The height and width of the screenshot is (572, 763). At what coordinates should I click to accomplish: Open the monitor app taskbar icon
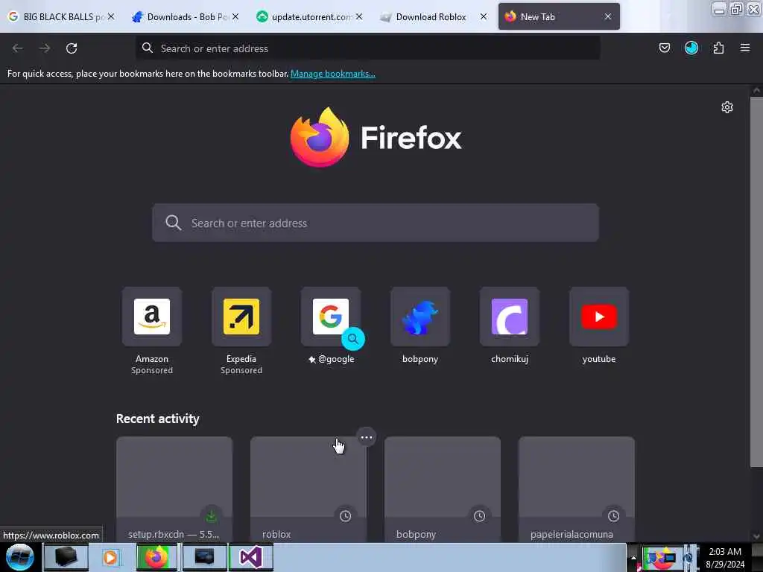(x=204, y=557)
